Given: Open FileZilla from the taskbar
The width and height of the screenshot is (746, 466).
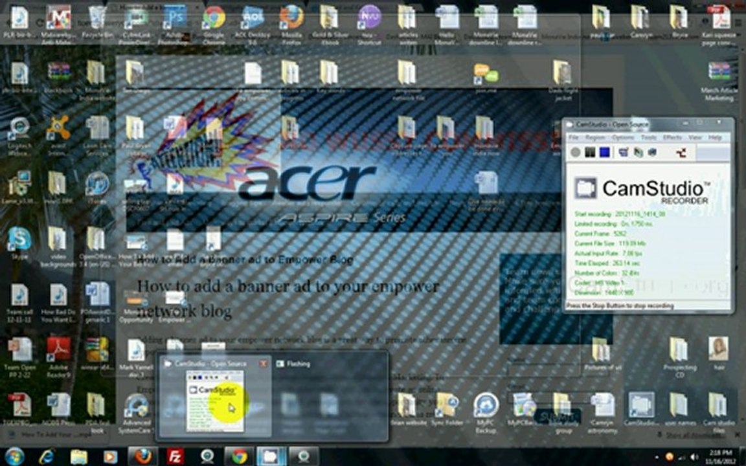Looking at the screenshot, I should (175, 456).
